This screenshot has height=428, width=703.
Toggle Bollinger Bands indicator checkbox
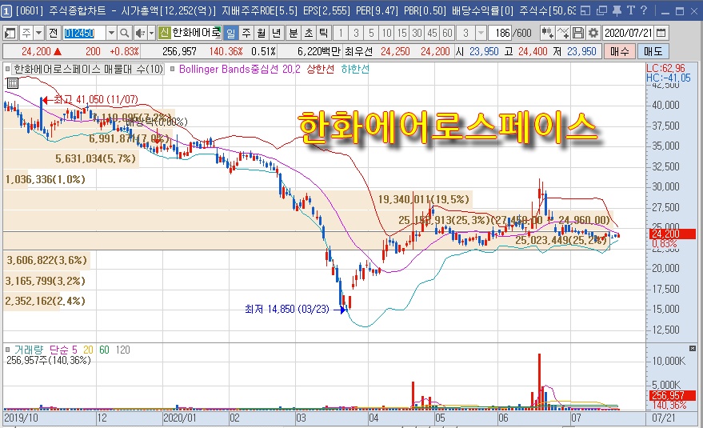tap(172, 69)
